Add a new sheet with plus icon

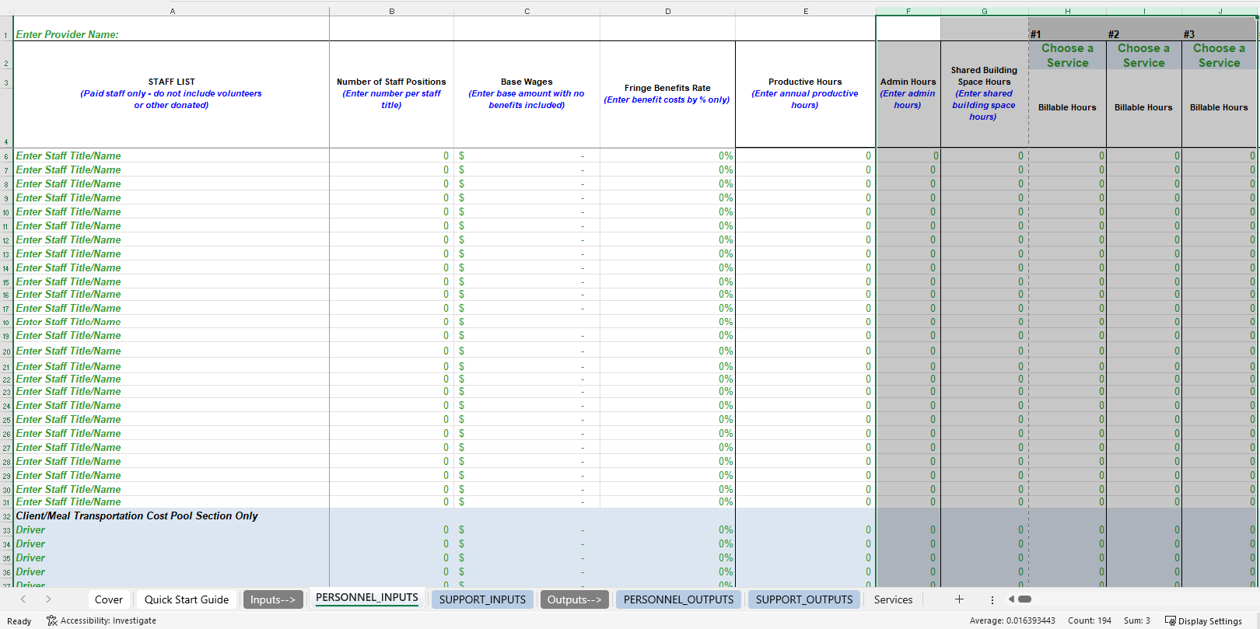coord(959,599)
